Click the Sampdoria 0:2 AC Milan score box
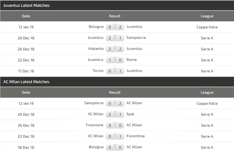This screenshot has width=234, height=152. click(x=115, y=103)
